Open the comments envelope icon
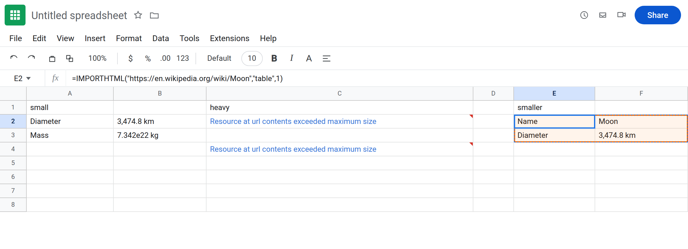The height and width of the screenshot is (249, 688). pos(603,15)
